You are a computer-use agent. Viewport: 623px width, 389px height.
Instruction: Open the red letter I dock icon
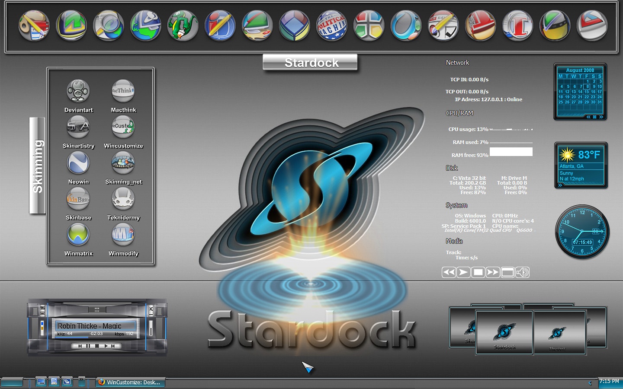pos(517,26)
